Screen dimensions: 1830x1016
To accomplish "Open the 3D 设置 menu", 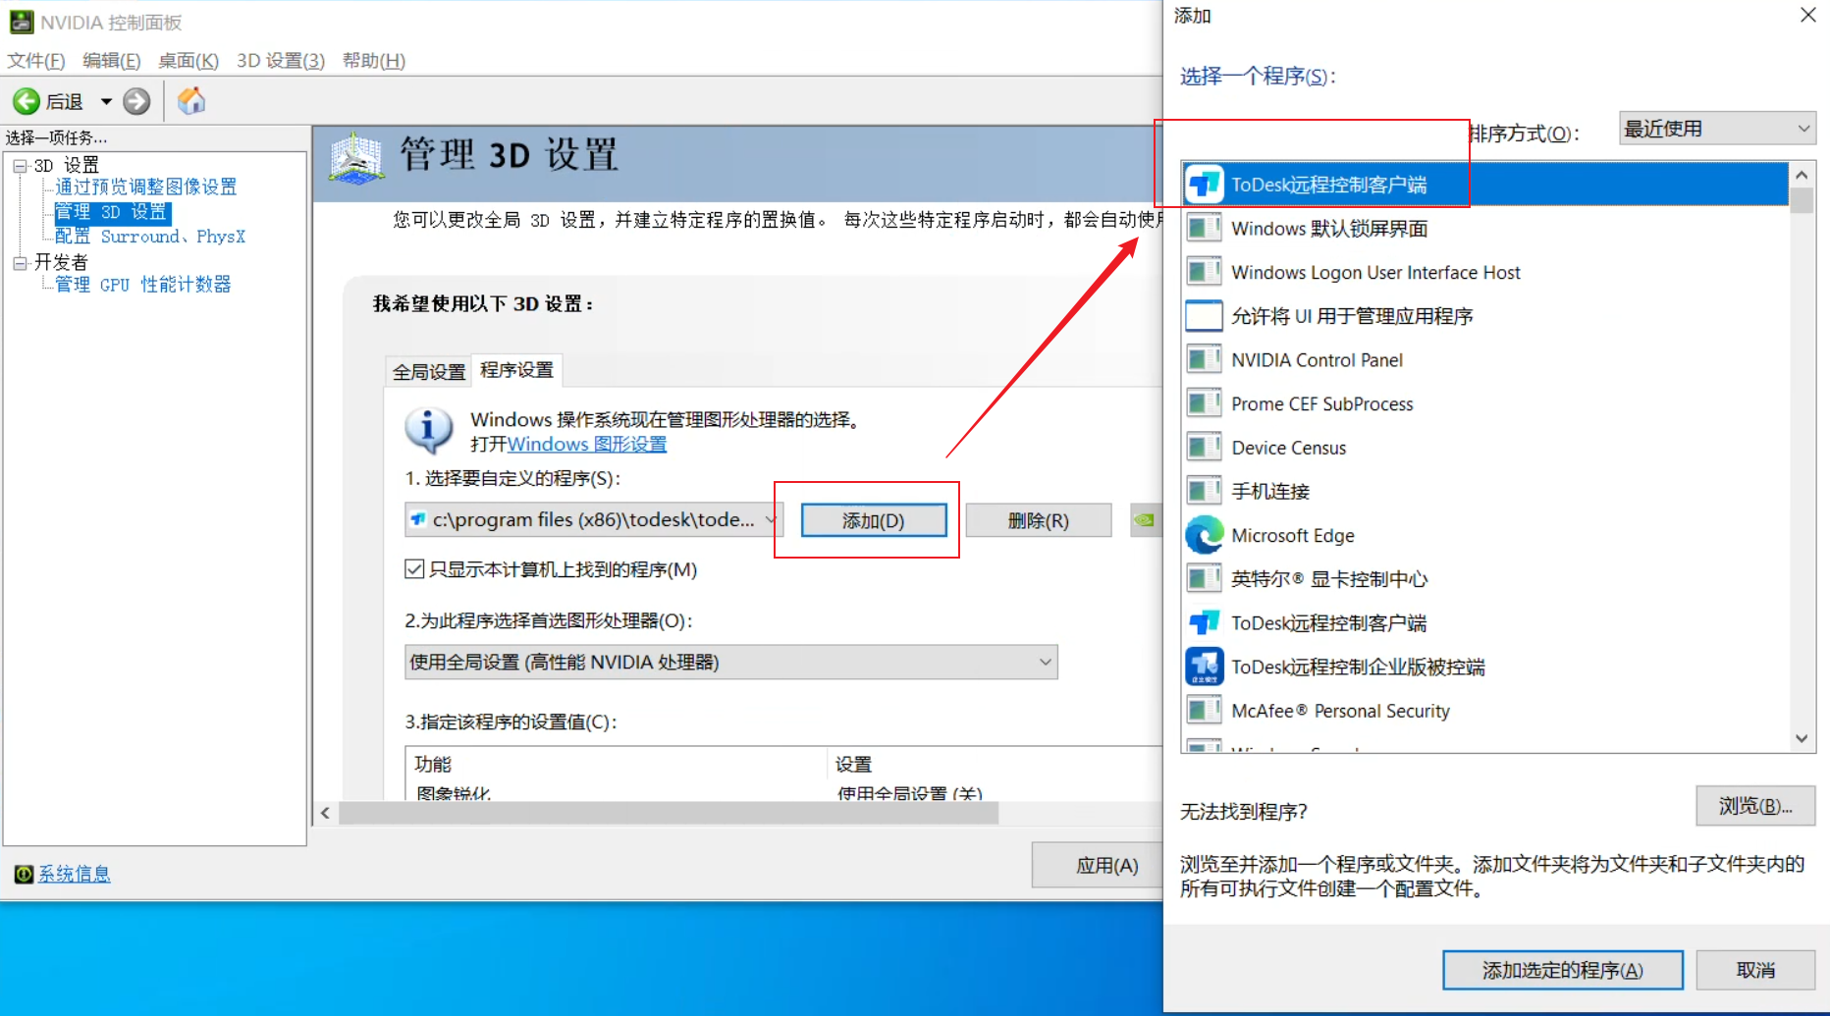I will pos(280,61).
